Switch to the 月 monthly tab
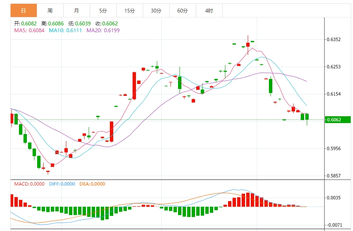 pos(77,11)
